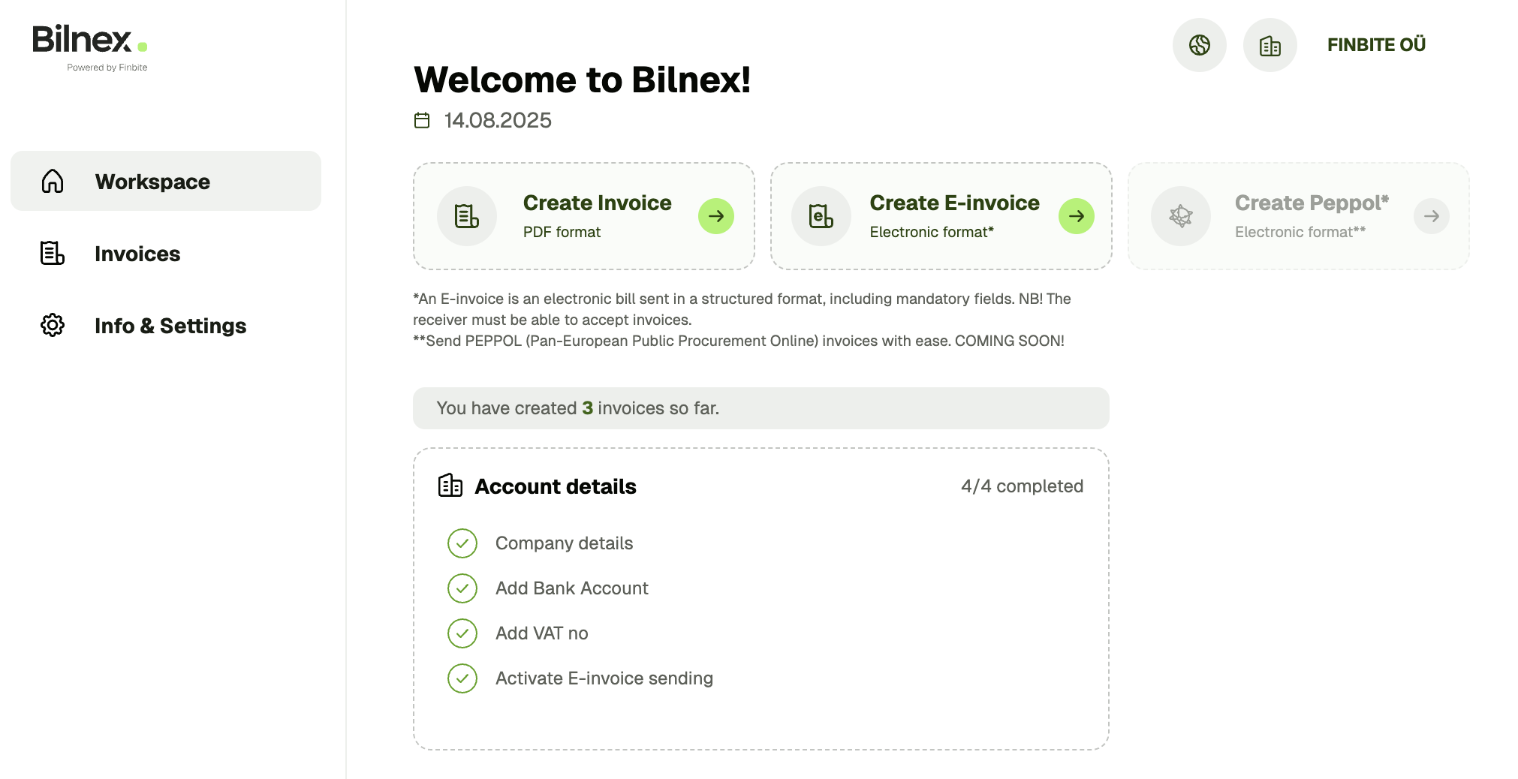Click the invoice document icon in PDF card
This screenshot has width=1518, height=779.
467,216
